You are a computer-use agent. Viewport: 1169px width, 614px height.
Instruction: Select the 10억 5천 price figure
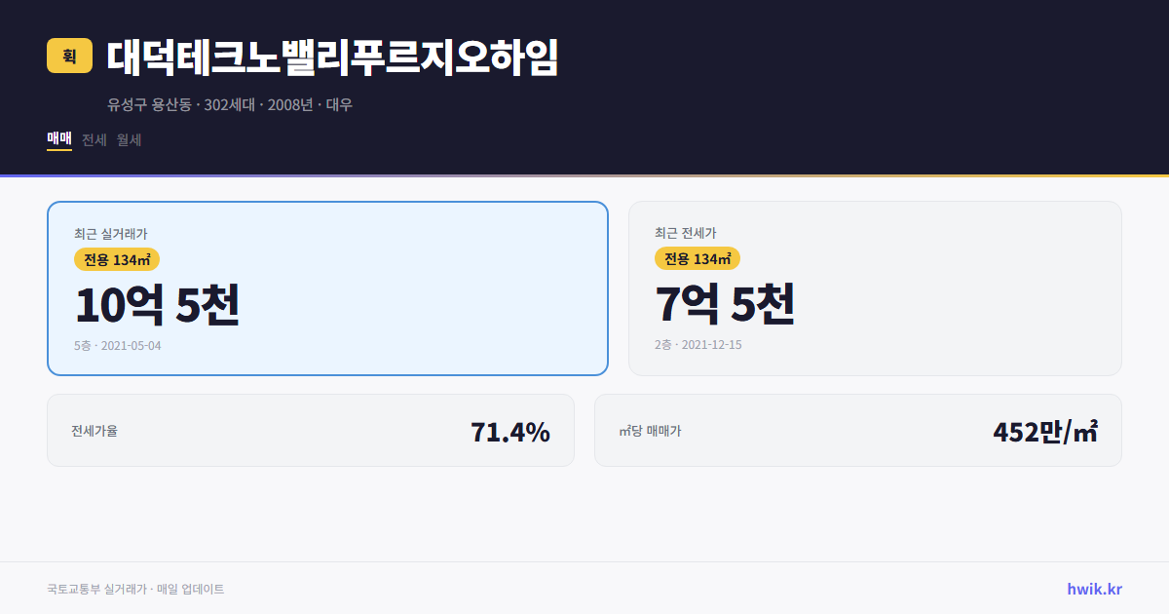pyautogui.click(x=156, y=304)
